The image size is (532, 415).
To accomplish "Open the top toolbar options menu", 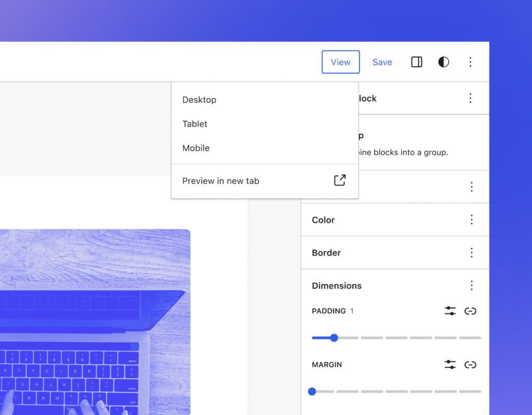I will tap(470, 62).
